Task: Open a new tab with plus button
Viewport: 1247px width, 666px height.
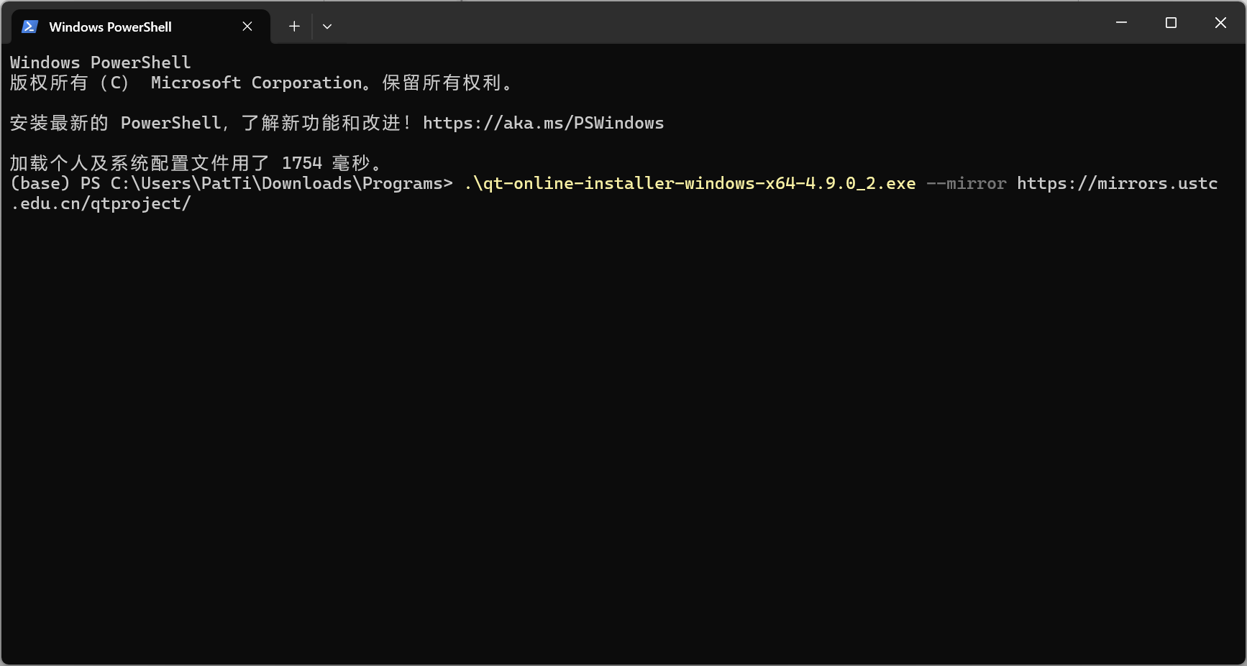Action: [294, 27]
